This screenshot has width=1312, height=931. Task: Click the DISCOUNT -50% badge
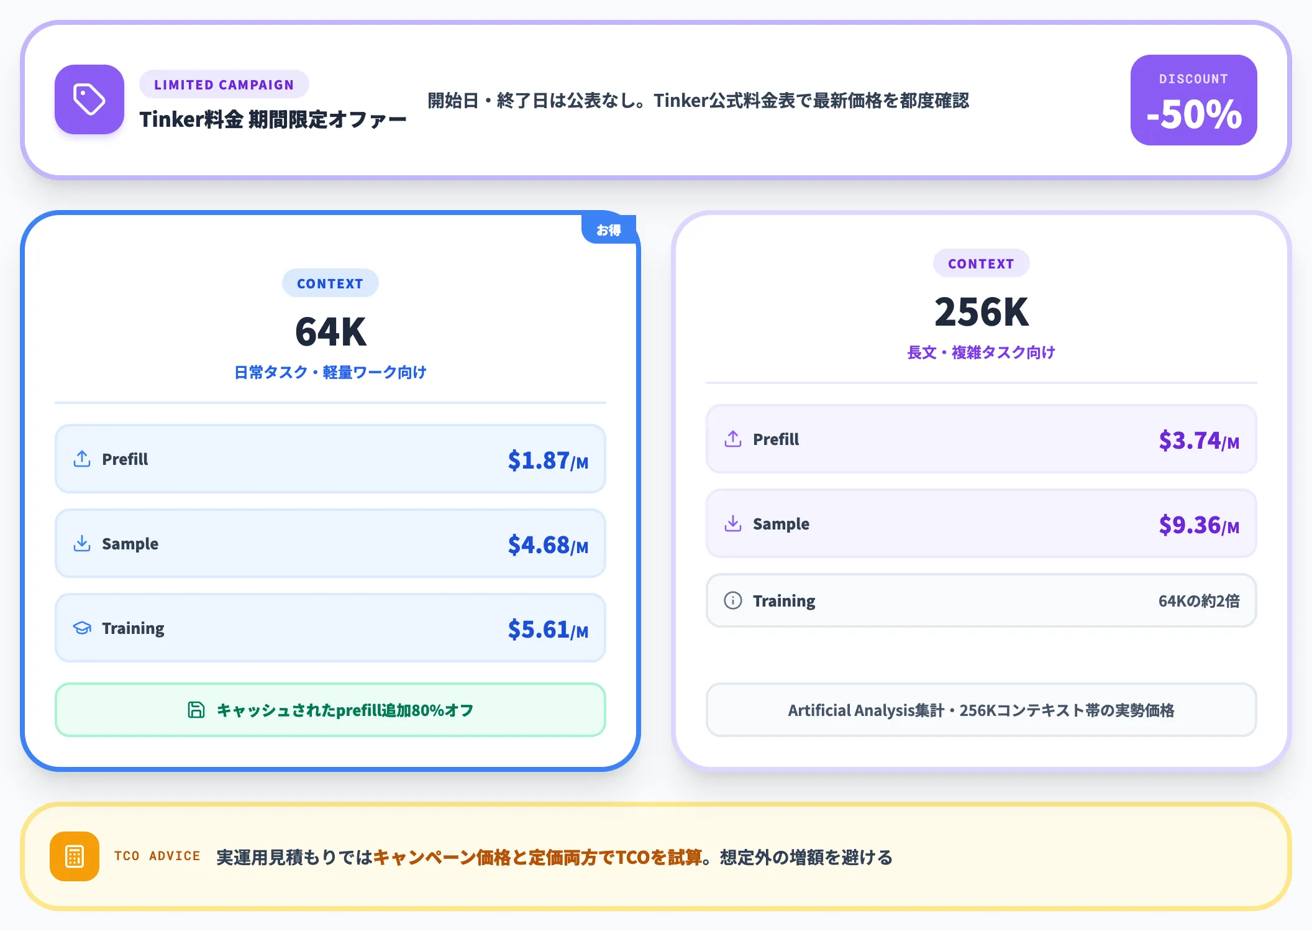coord(1193,100)
